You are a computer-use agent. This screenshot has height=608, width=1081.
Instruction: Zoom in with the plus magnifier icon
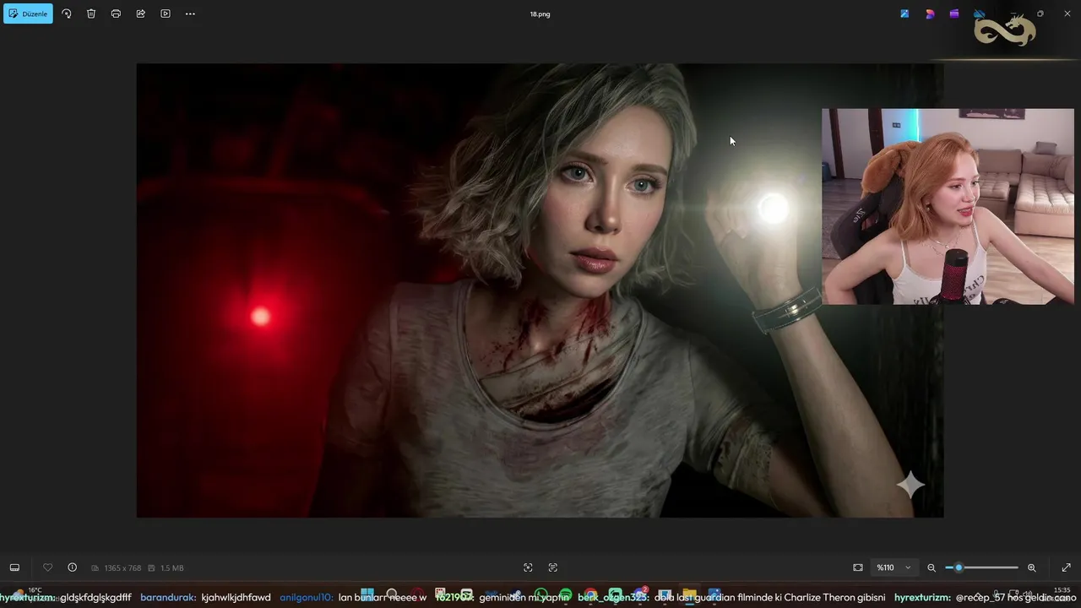(1031, 567)
